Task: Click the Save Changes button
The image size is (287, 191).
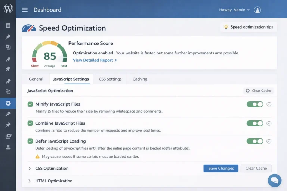Action: [x=221, y=168]
